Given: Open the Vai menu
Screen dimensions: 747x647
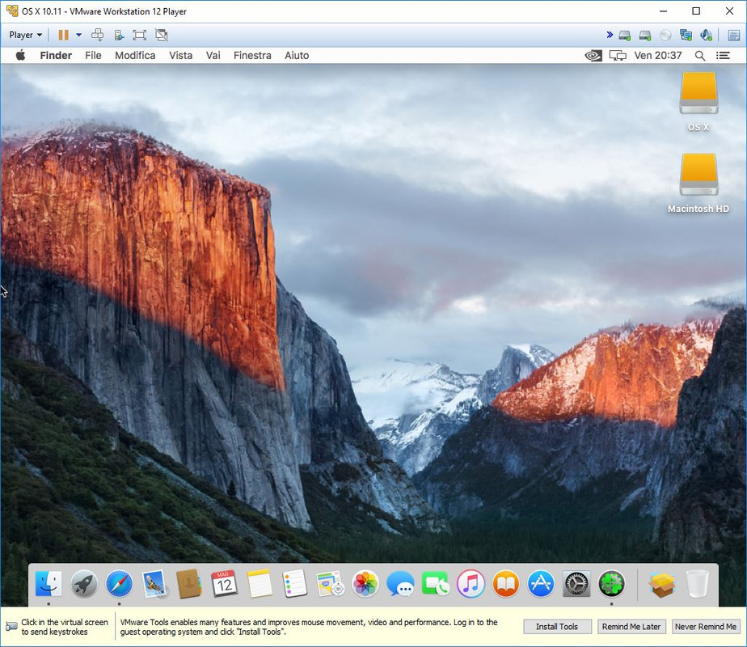Looking at the screenshot, I should (x=213, y=55).
